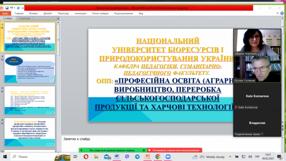
Task: Expand the collapsed ribbon with the chevron
Action: pos(278,13)
